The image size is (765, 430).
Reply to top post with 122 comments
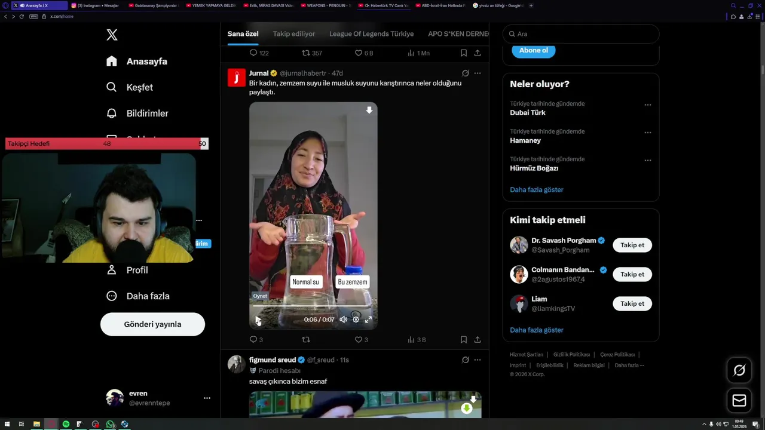point(259,53)
